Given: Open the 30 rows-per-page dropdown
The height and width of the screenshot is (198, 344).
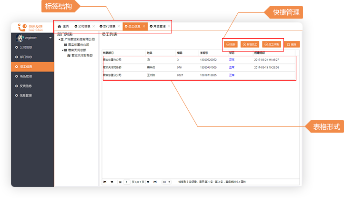Looking at the screenshot, I should (x=167, y=182).
